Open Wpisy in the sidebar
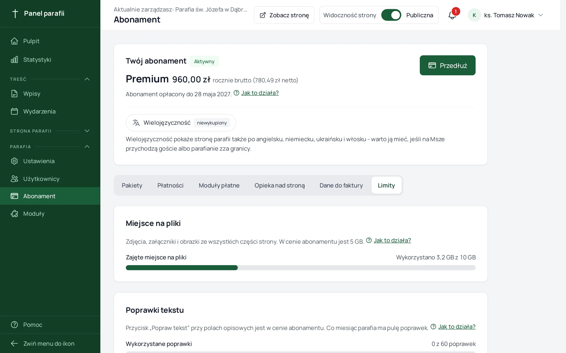This screenshot has width=566, height=353. [x=50, y=94]
